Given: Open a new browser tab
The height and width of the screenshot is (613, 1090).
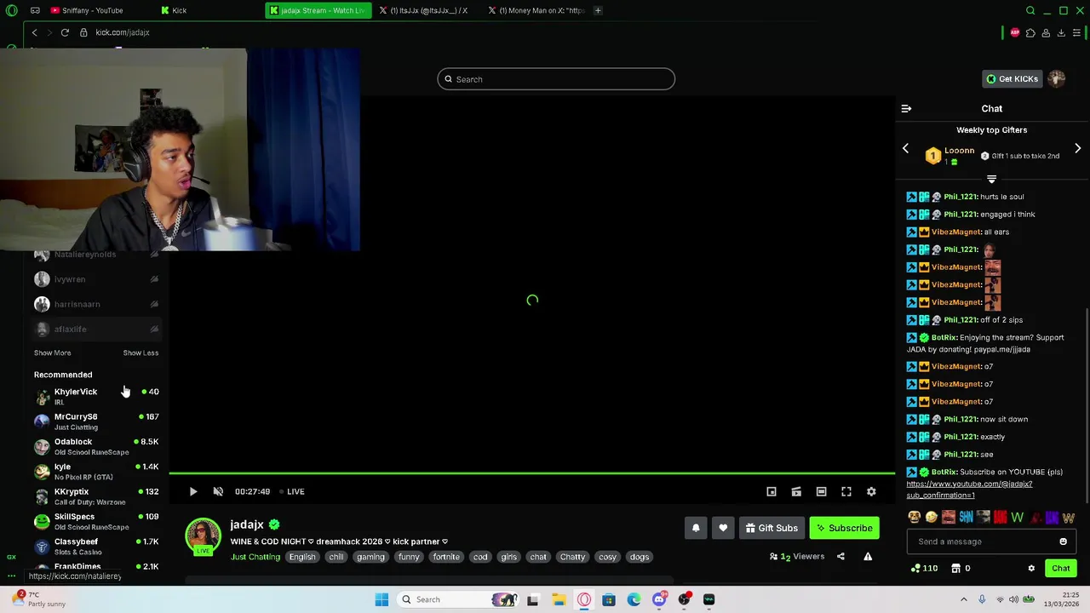Looking at the screenshot, I should (x=598, y=10).
